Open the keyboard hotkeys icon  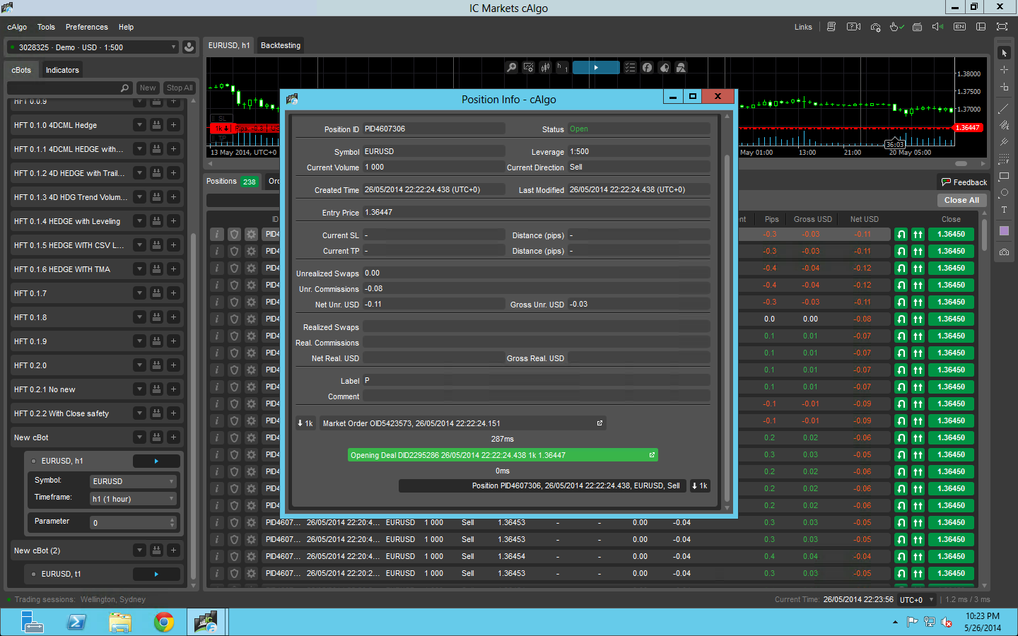point(917,27)
